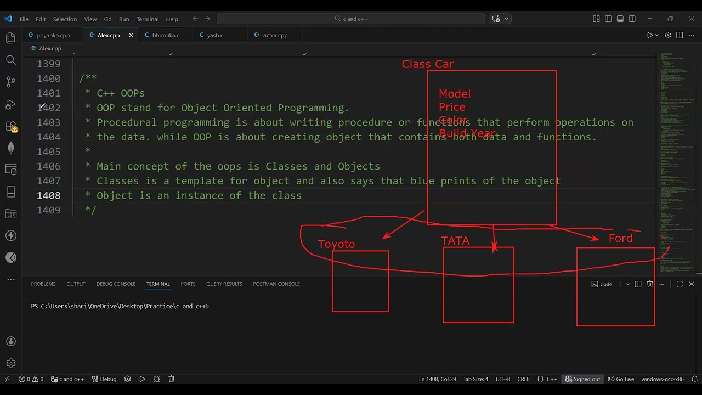The image size is (702, 395).
Task: Click Go Live in status bar
Action: point(621,379)
